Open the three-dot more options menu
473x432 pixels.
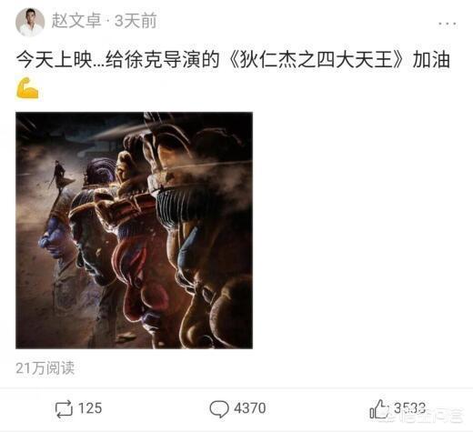click(448, 24)
